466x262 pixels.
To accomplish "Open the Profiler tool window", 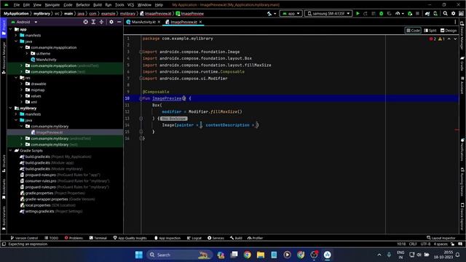I will [256, 238].
